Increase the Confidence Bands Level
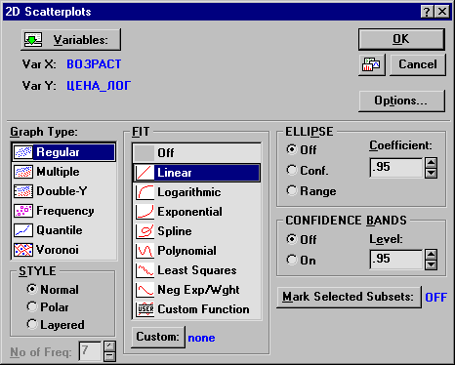 click(x=431, y=255)
